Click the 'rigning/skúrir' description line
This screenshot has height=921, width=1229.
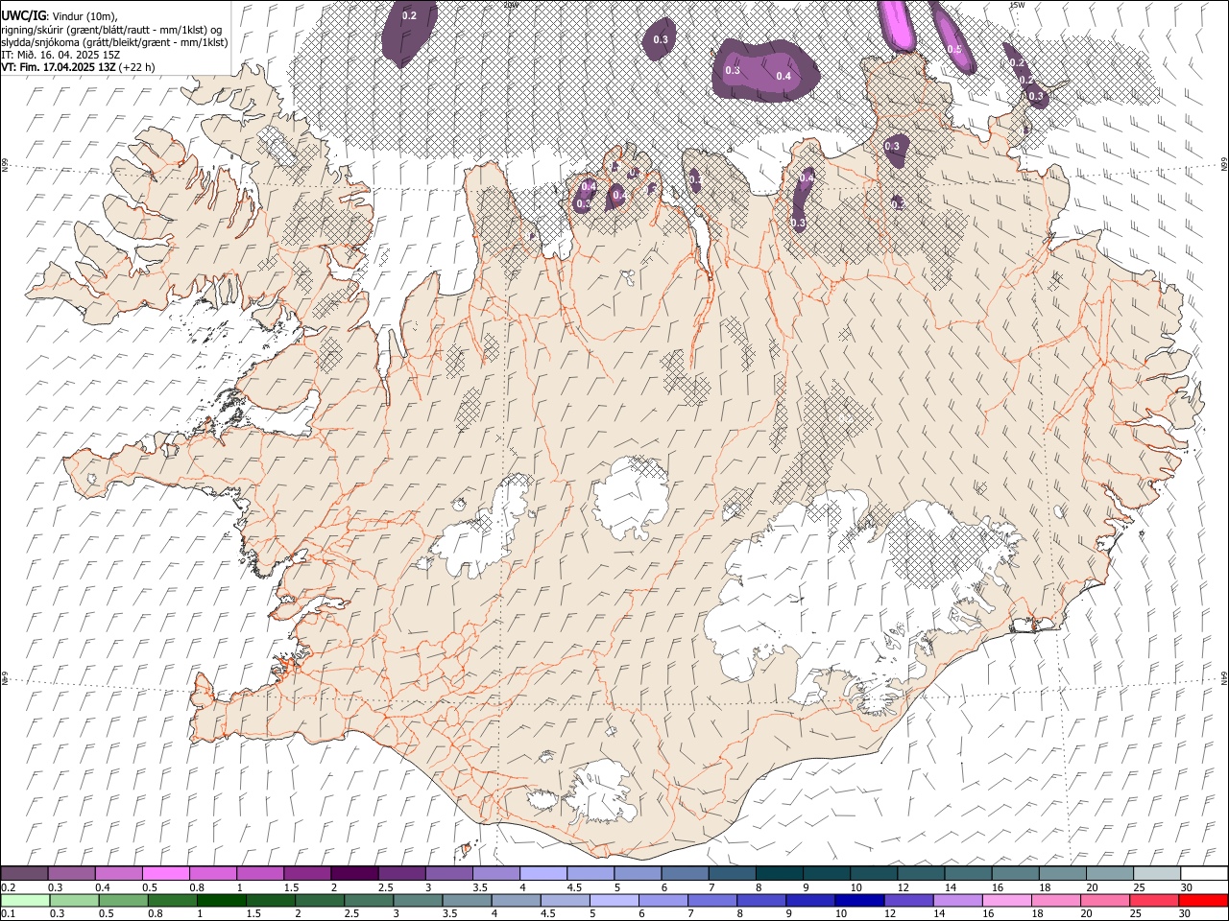point(111,30)
